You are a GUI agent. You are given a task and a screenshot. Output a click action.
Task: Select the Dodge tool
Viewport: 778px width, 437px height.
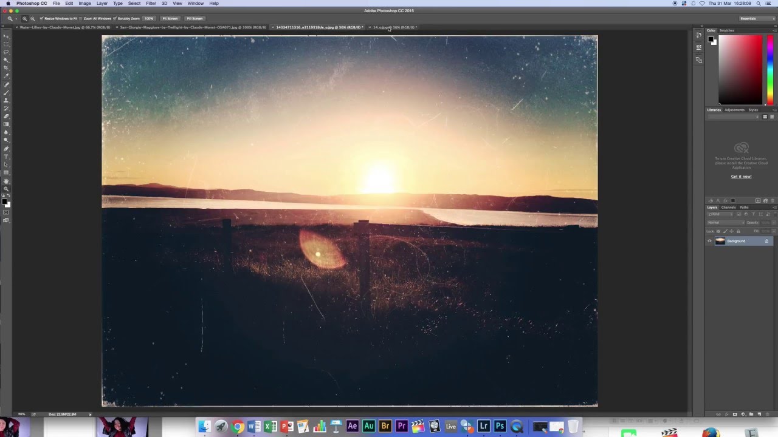pyautogui.click(x=5, y=140)
